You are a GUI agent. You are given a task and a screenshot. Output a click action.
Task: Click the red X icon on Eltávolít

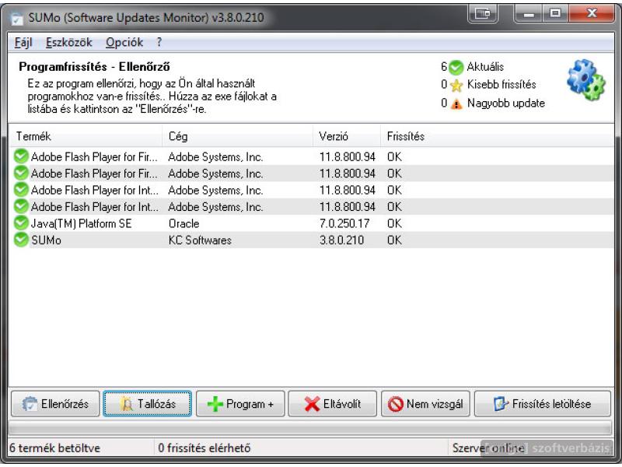(x=312, y=404)
